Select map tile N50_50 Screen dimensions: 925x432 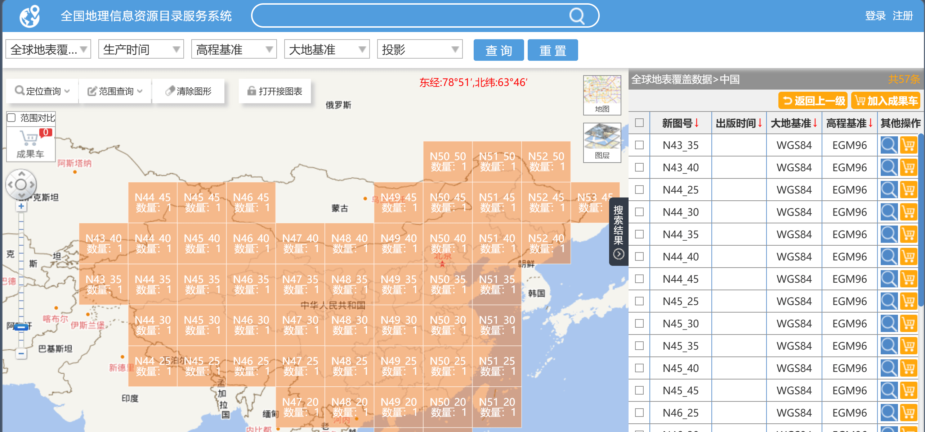click(x=448, y=162)
